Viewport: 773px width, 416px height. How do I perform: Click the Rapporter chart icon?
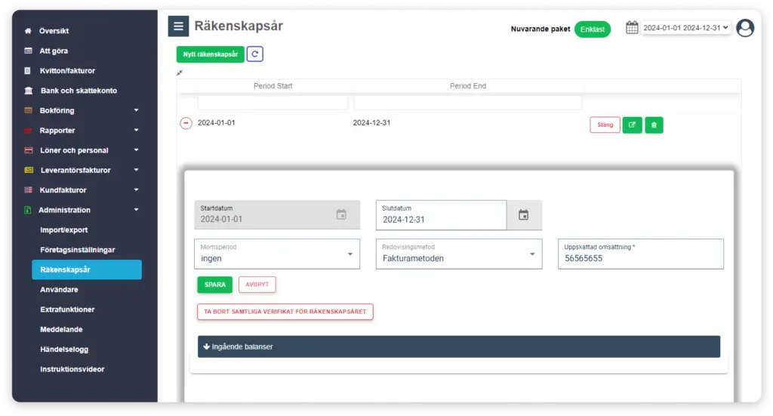click(x=28, y=131)
